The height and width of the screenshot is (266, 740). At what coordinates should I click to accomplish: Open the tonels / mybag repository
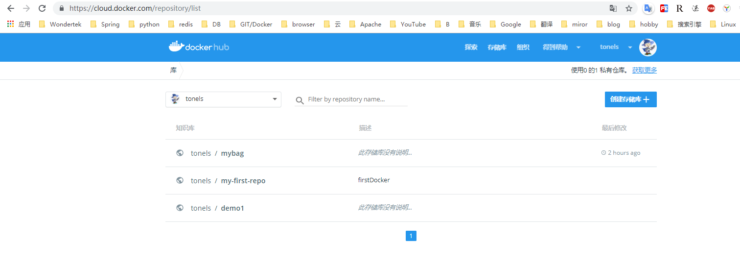(x=217, y=153)
